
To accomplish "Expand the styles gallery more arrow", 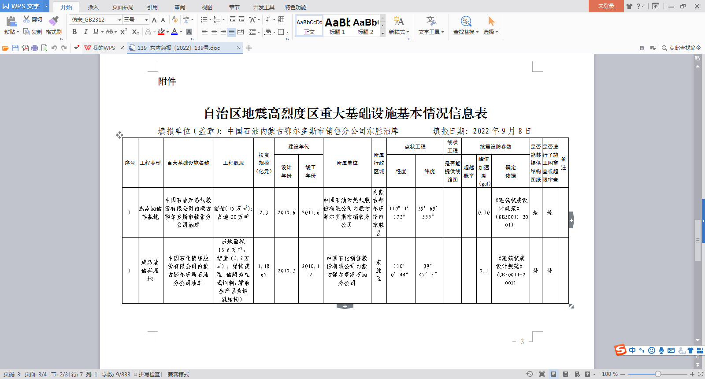I will pos(382,33).
